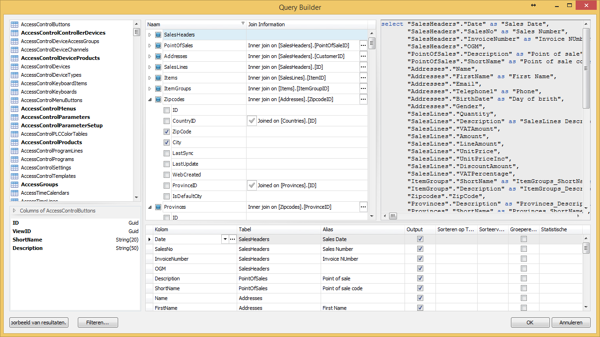Click the Join Information column header

tap(266, 24)
